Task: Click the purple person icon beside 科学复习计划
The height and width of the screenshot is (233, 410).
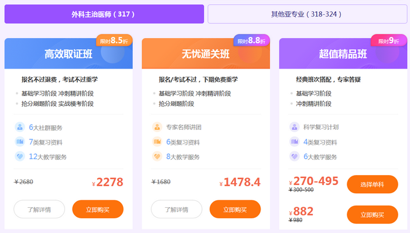Action: [295, 127]
